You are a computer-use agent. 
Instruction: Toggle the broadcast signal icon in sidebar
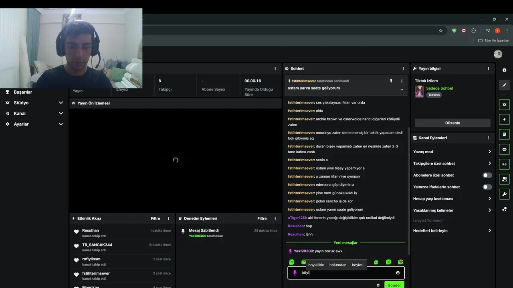pyautogui.click(x=504, y=164)
